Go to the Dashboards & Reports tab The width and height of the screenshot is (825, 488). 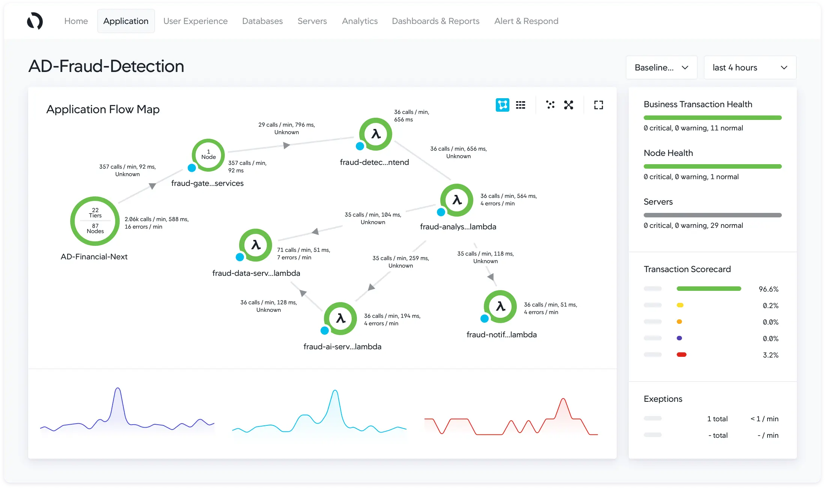(435, 21)
